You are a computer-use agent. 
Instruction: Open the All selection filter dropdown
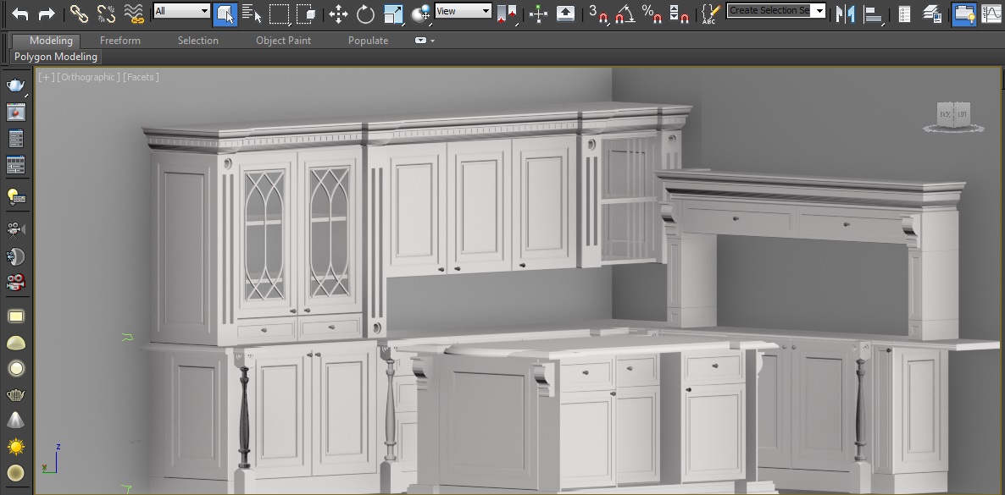181,11
